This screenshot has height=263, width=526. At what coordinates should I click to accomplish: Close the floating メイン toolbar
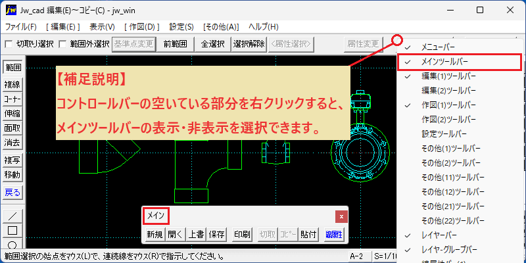point(341,217)
